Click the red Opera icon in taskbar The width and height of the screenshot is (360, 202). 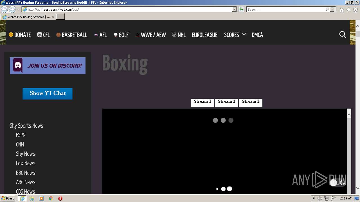[x=60, y=198]
